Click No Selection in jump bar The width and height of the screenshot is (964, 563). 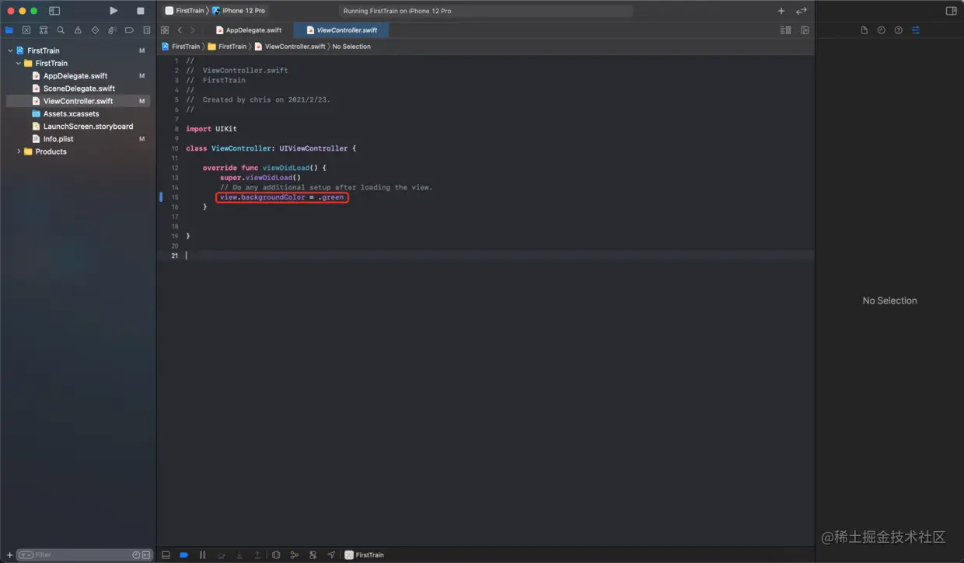pyautogui.click(x=351, y=47)
